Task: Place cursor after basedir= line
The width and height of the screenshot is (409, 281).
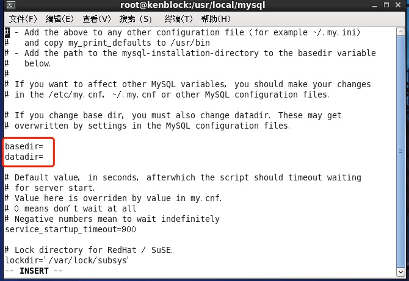Action: 44,146
